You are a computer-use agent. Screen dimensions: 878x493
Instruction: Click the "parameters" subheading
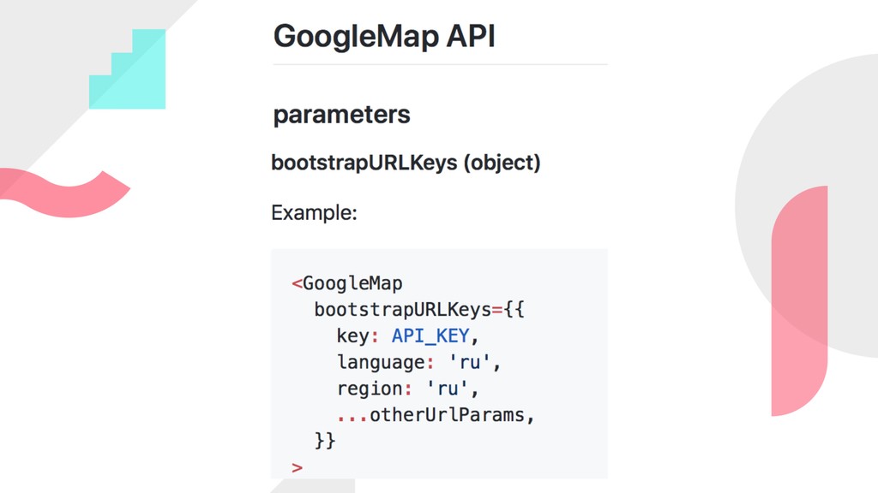coord(341,116)
